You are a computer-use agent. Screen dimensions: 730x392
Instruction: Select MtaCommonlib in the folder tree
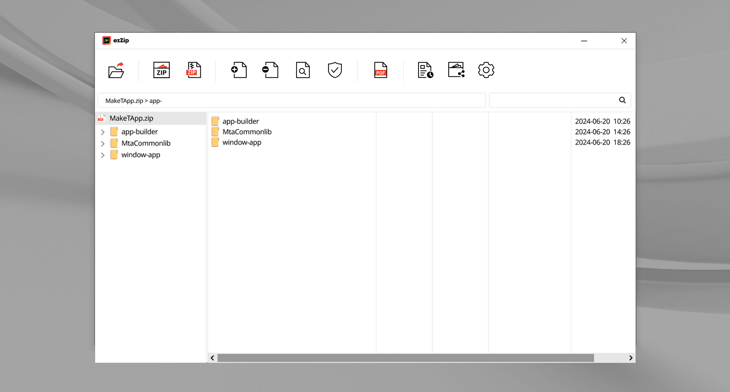(x=146, y=143)
